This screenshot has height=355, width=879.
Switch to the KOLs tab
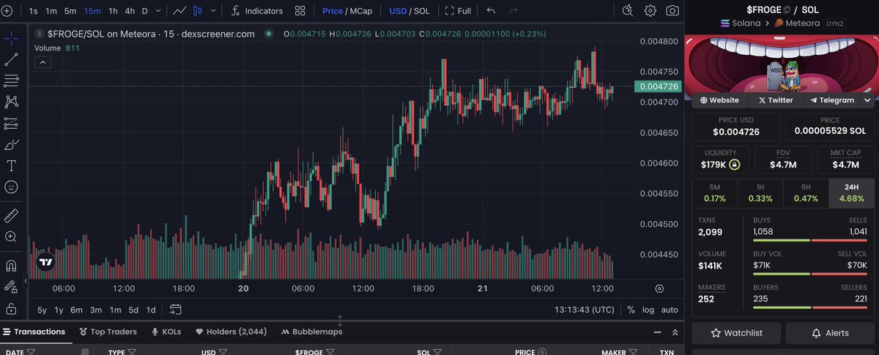tap(166, 332)
